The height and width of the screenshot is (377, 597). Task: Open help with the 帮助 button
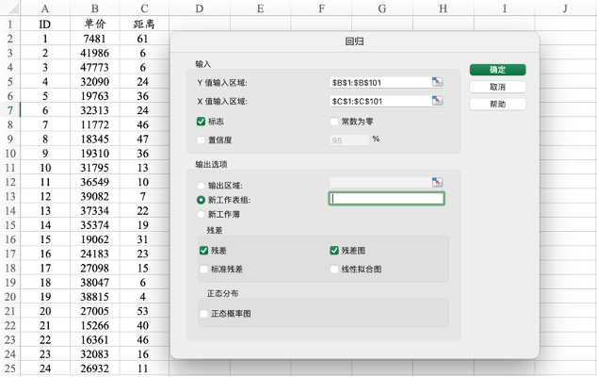click(497, 105)
